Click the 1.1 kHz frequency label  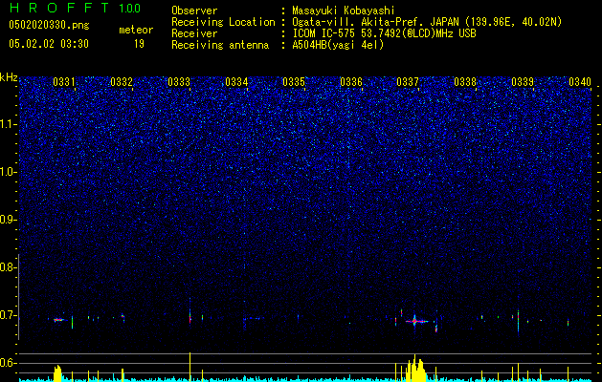(x=9, y=124)
